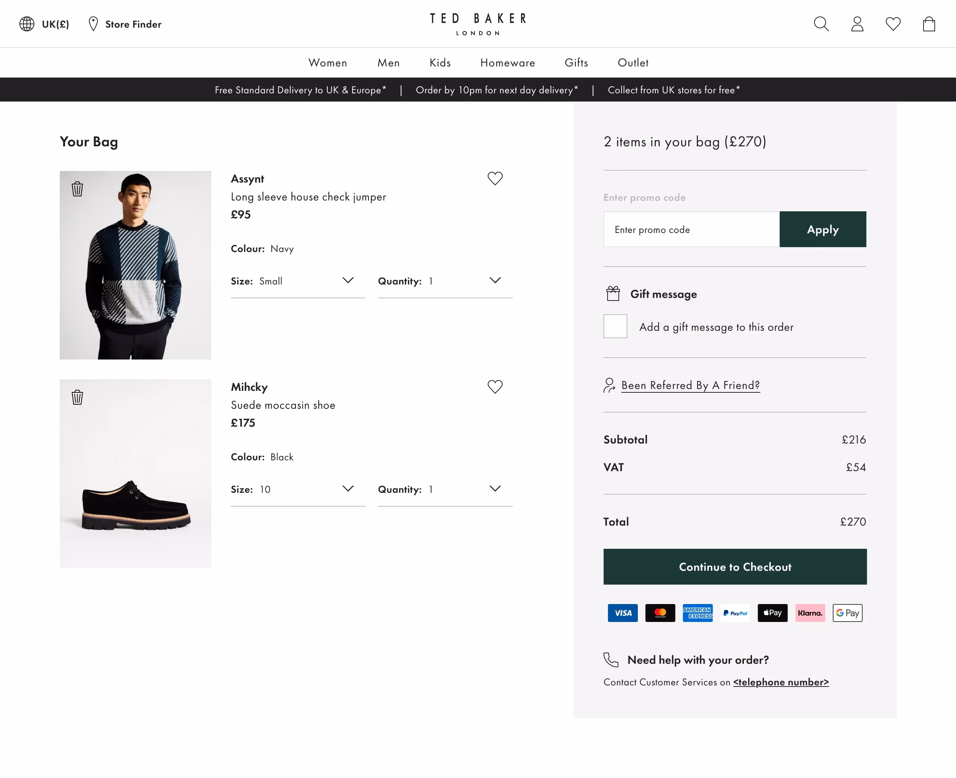Viewport: 956px width, 778px height.
Task: Click 'Suede moccasin shoe' description
Action: click(x=283, y=405)
